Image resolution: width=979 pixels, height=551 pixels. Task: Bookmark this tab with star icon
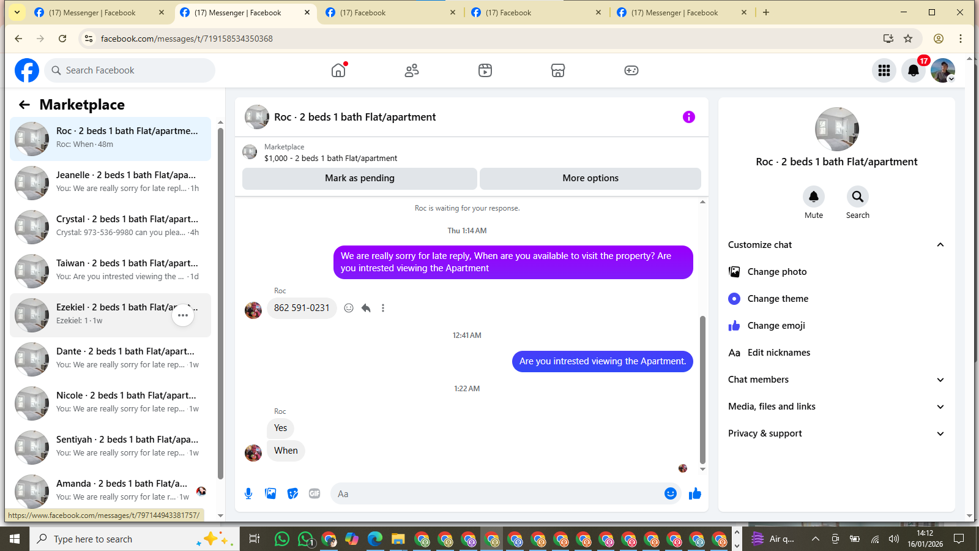tap(908, 39)
